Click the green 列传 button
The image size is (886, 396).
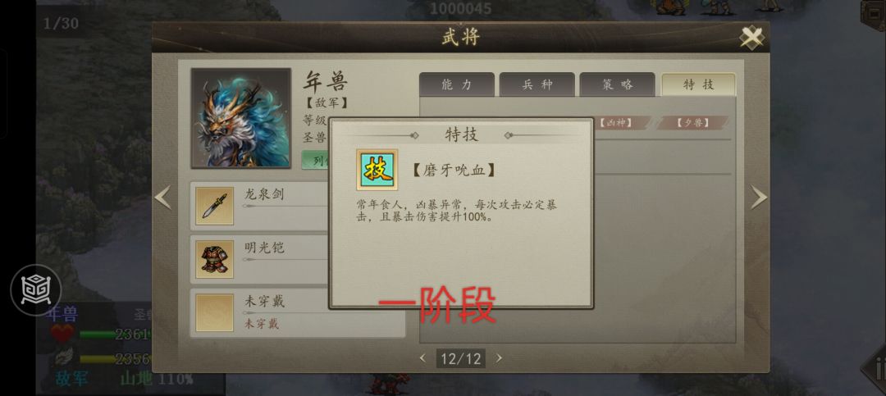point(315,161)
